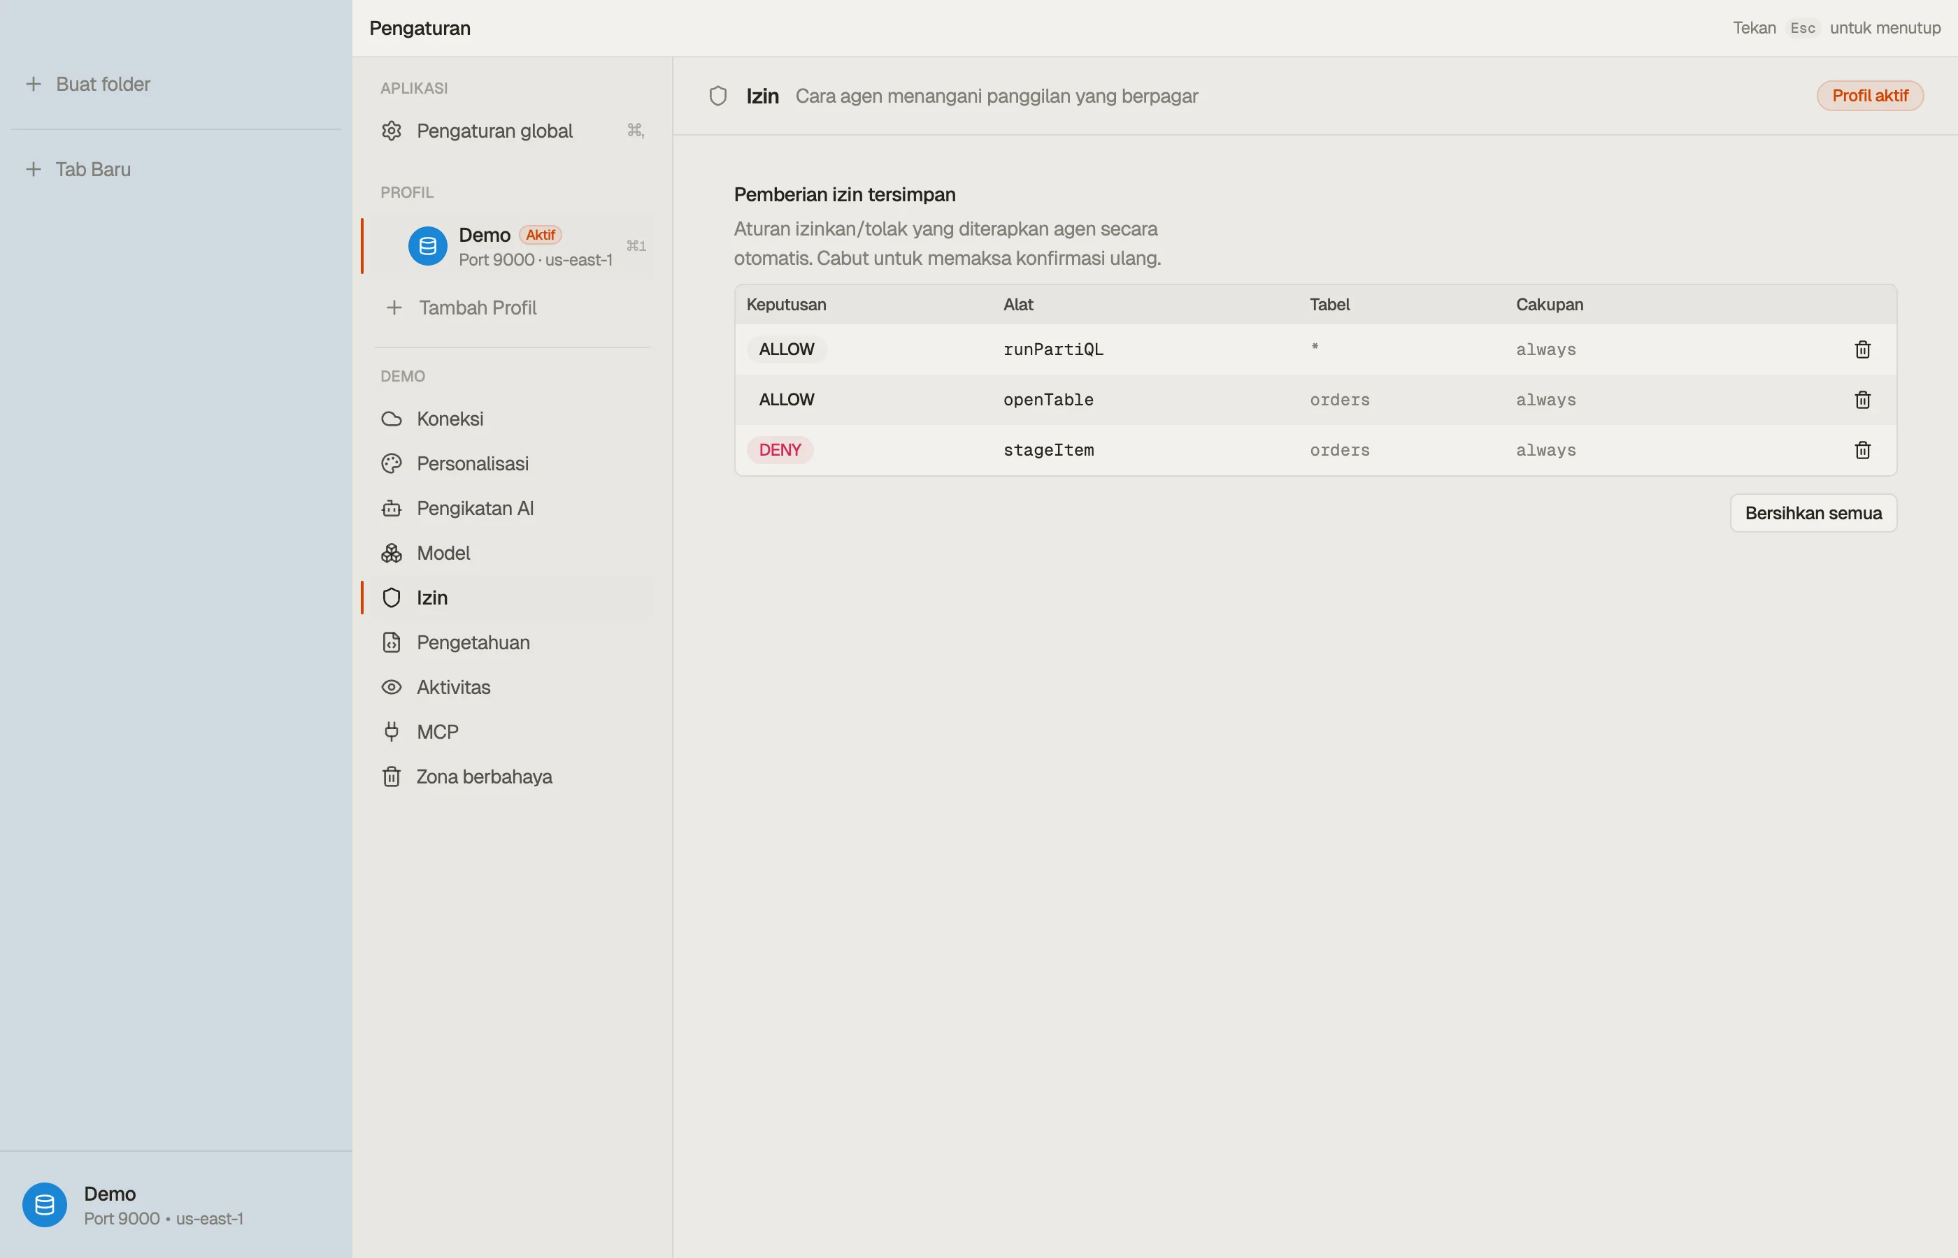Click the Alat column header

pos(1017,305)
